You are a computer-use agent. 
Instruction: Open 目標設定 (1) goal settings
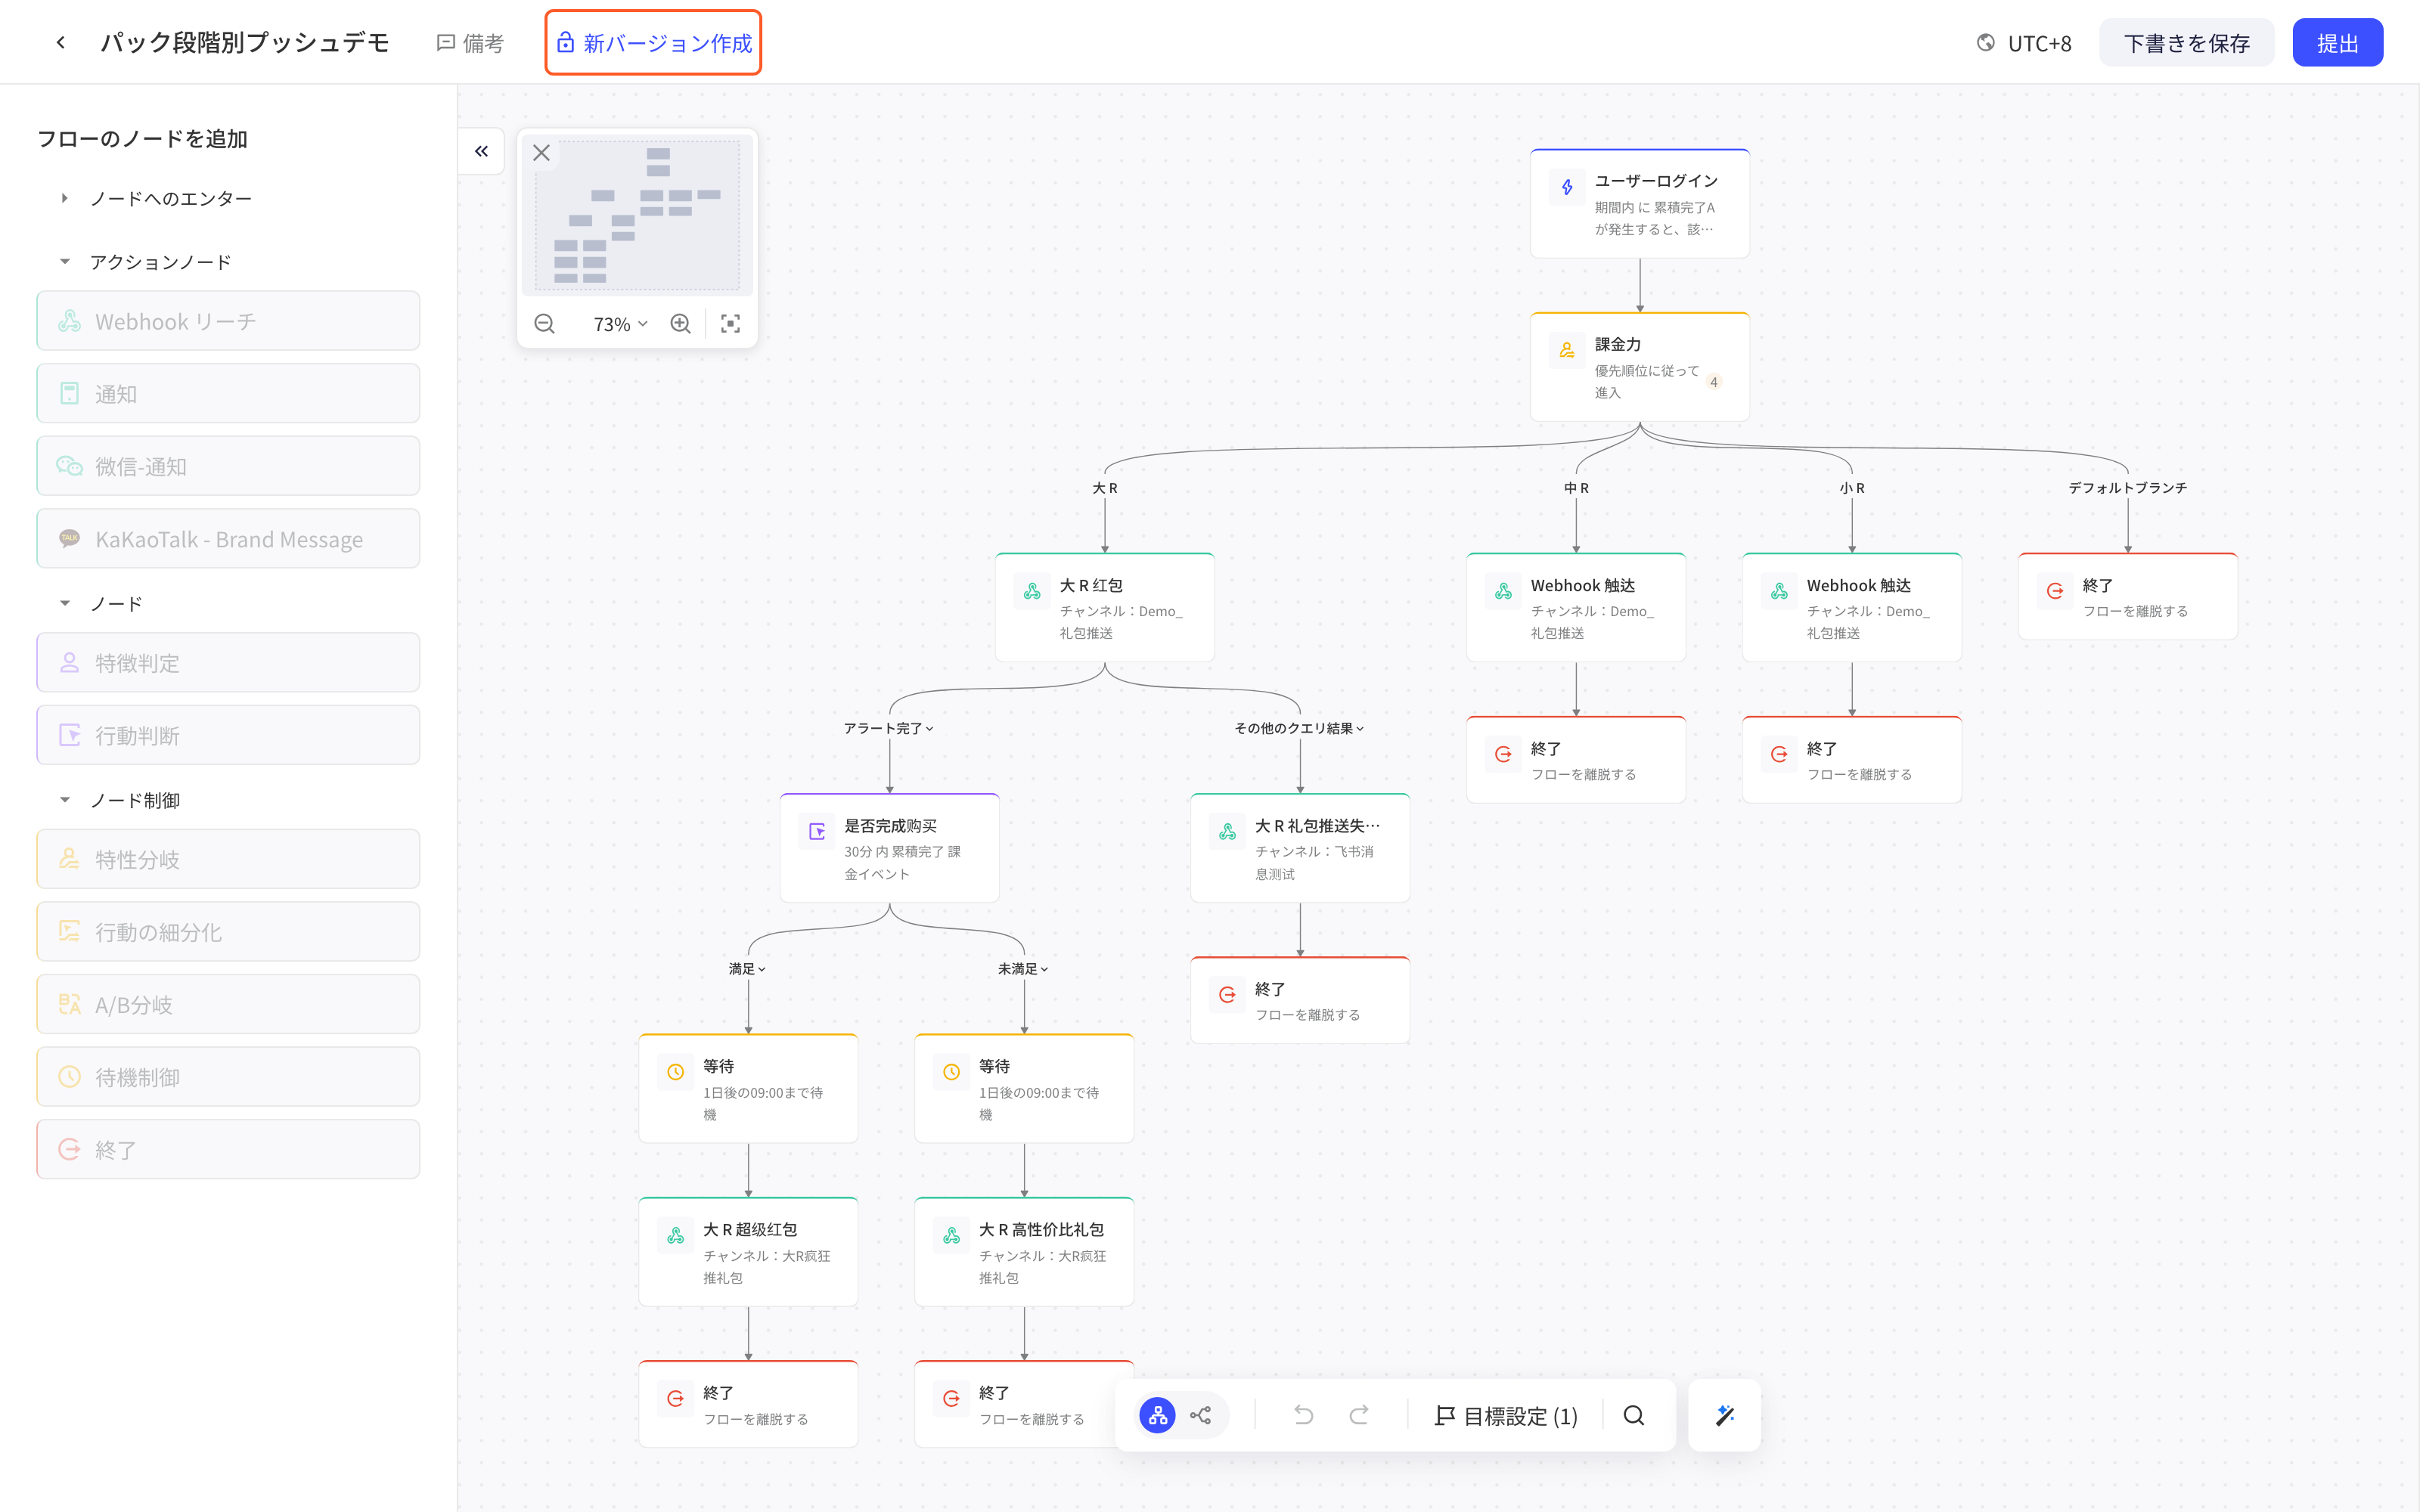1506,1416
